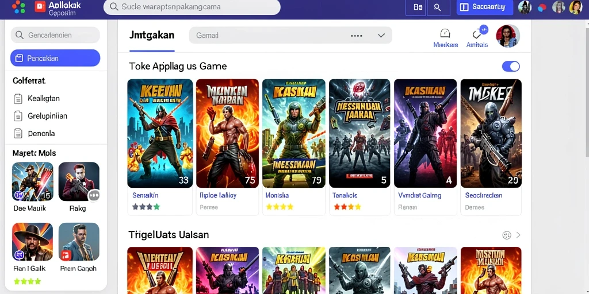The height and width of the screenshot is (294, 589).
Task: Open the blonde user avatar in the top bar
Action: coord(575,7)
